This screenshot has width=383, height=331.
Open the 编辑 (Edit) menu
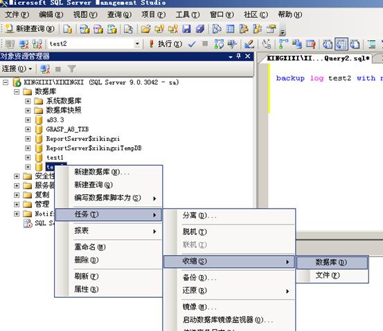tap(51, 15)
